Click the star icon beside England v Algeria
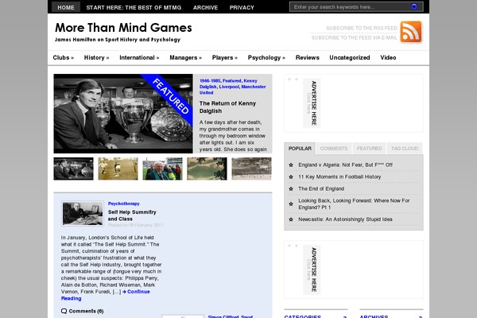 (291, 165)
